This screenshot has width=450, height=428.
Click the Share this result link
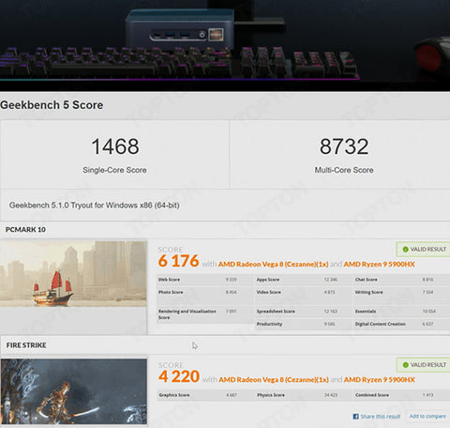point(381,417)
